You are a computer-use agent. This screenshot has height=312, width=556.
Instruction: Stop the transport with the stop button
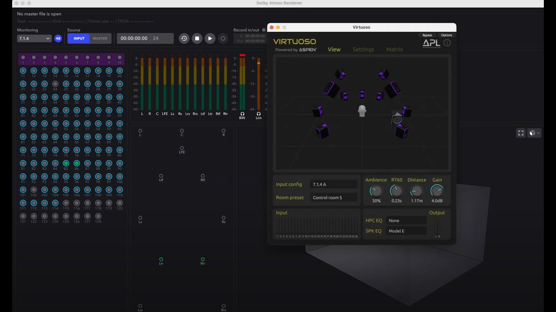tap(197, 39)
